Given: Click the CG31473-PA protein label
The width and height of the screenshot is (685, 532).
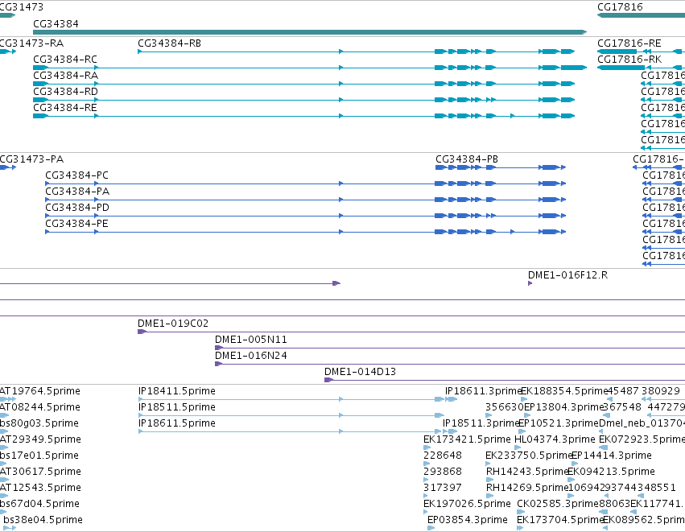Looking at the screenshot, I should [32, 159].
